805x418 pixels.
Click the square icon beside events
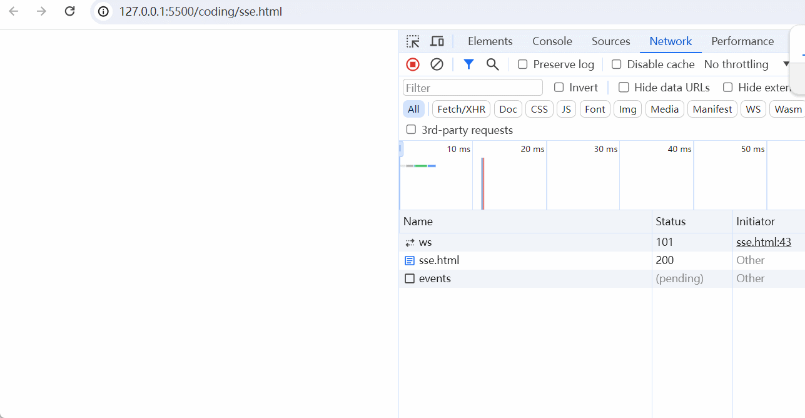[410, 278]
